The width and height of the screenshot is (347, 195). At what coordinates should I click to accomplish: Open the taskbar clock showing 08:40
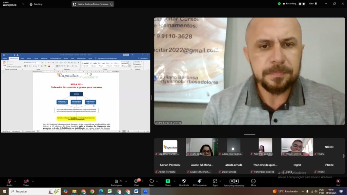pyautogui.click(x=331, y=192)
